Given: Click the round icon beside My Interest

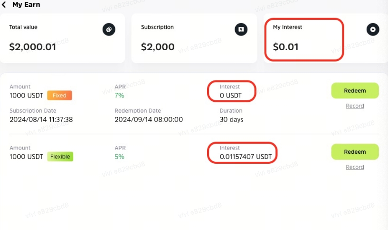Looking at the screenshot, I should click(x=373, y=29).
